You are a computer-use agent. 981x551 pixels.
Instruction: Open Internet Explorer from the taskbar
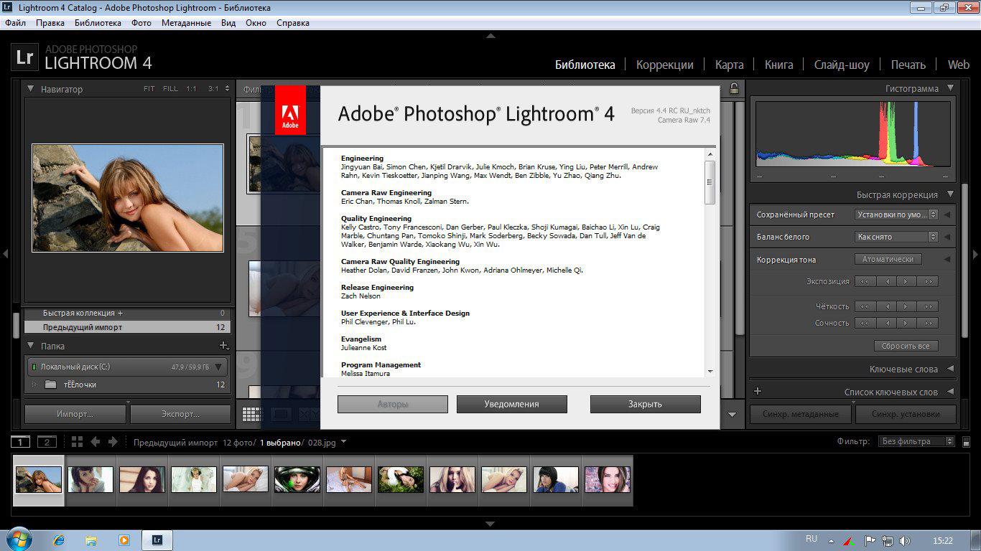tap(59, 540)
